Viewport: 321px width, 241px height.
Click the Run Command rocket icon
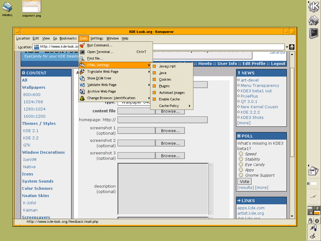pos(82,45)
